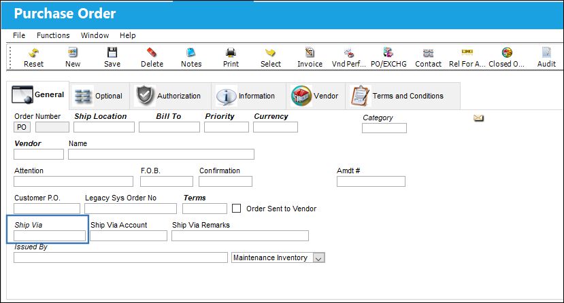Click the Rel For A... toolbar icon
This screenshot has height=303, width=564.
(x=467, y=58)
